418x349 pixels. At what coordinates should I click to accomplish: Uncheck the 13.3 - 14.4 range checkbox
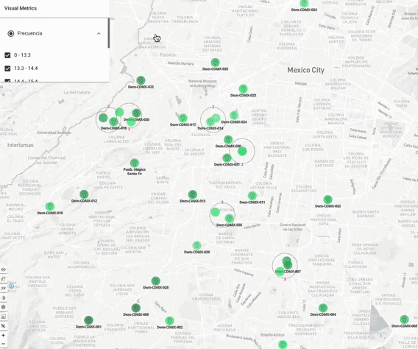click(x=7, y=68)
